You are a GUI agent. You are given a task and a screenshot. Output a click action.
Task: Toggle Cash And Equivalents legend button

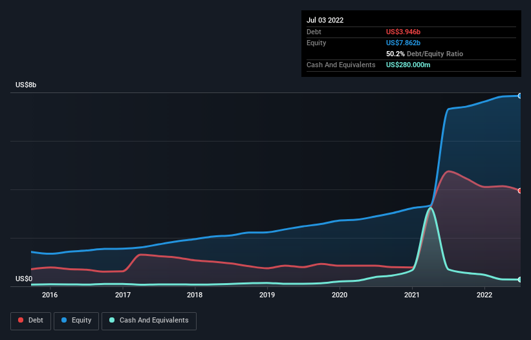coord(149,321)
